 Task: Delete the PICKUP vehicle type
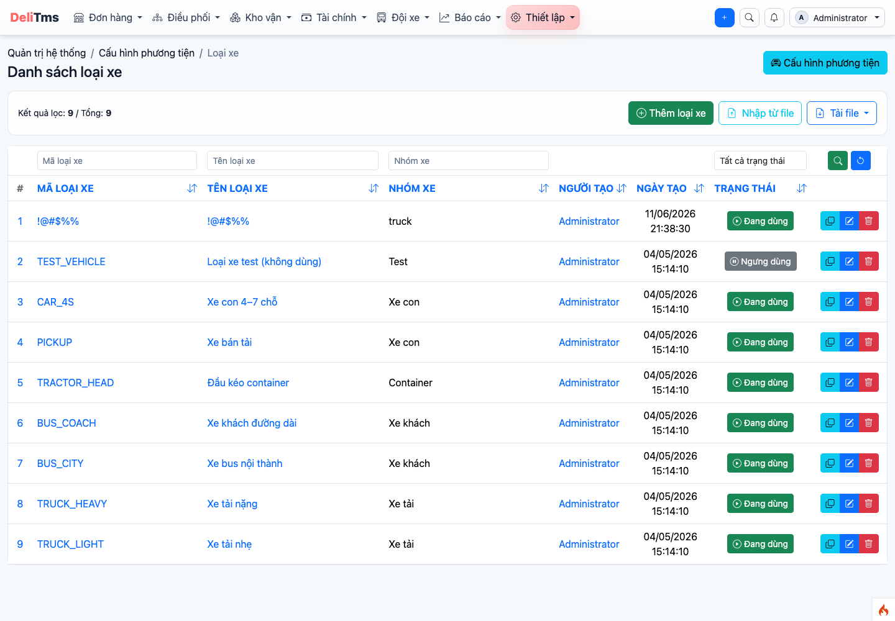tap(869, 342)
